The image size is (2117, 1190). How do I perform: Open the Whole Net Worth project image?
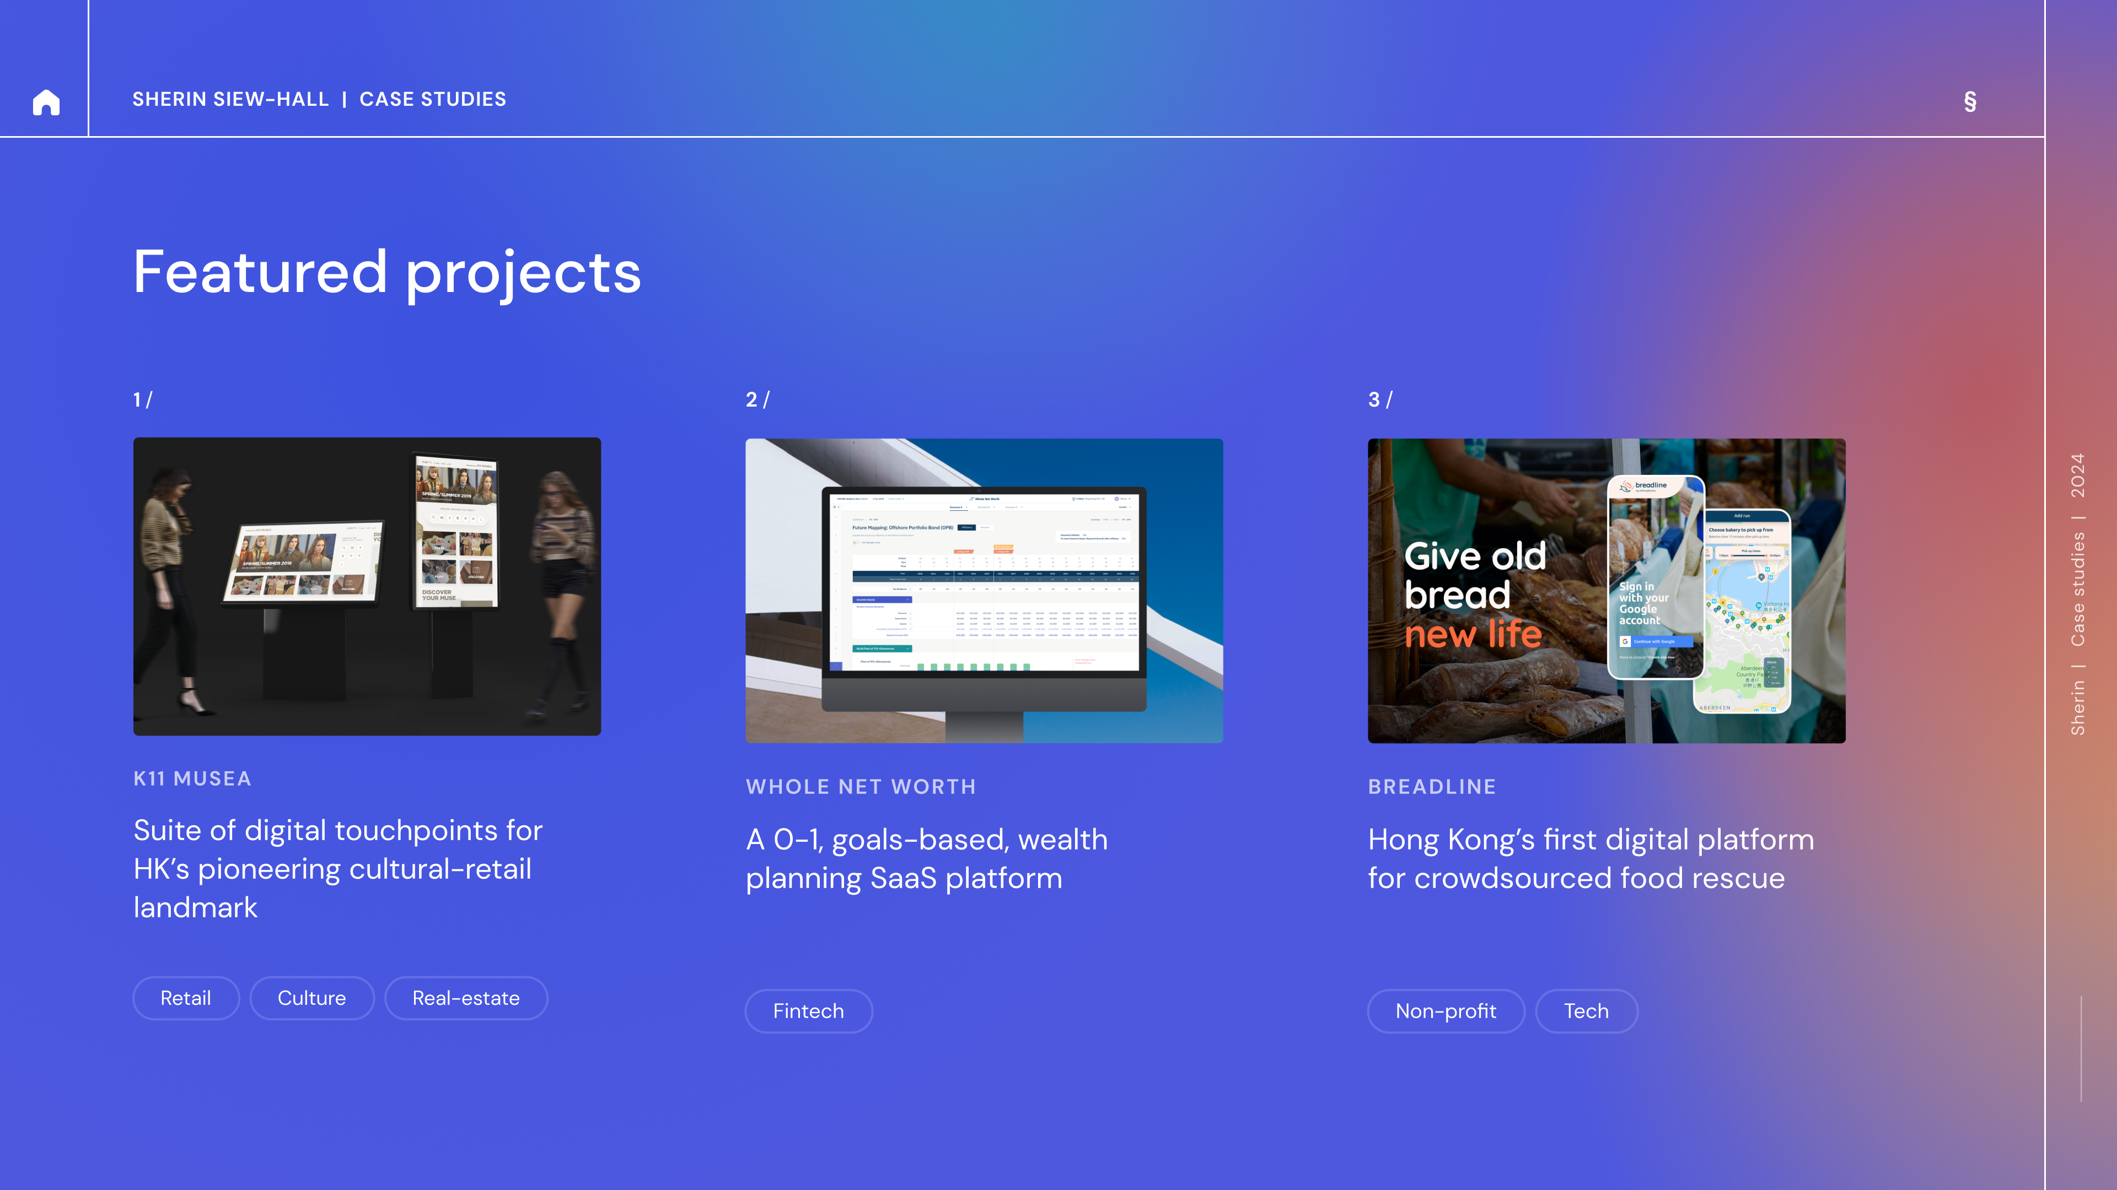point(984,591)
